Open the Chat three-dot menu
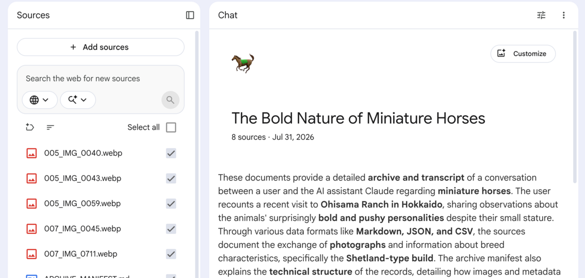 click(x=563, y=15)
